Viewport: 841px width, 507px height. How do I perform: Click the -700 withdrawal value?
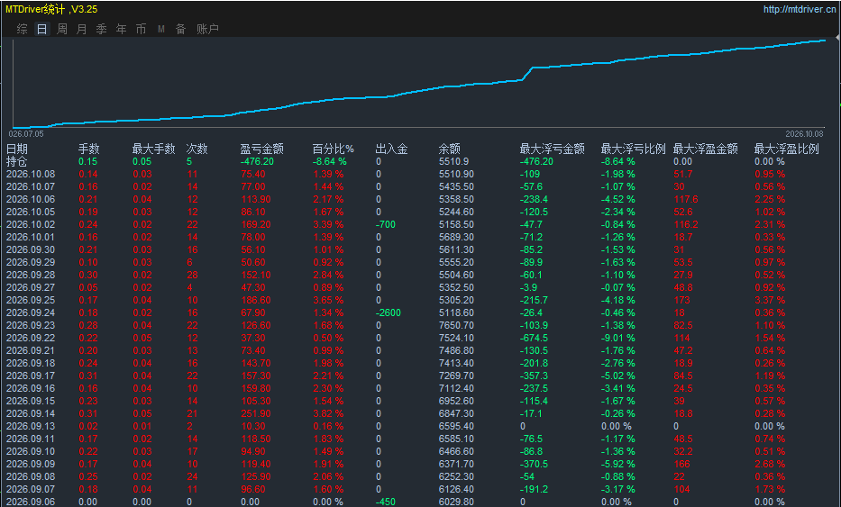point(386,224)
